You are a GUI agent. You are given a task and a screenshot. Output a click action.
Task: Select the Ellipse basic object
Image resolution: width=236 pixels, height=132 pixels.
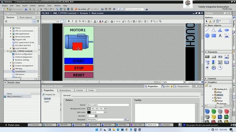[226, 30]
